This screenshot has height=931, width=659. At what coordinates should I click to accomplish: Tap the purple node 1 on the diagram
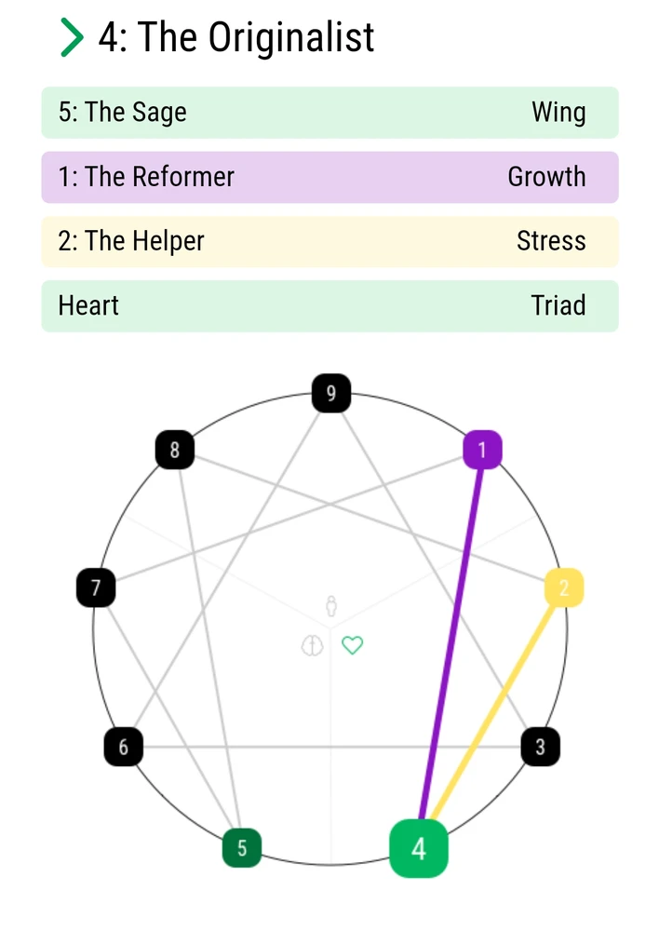coord(483,450)
